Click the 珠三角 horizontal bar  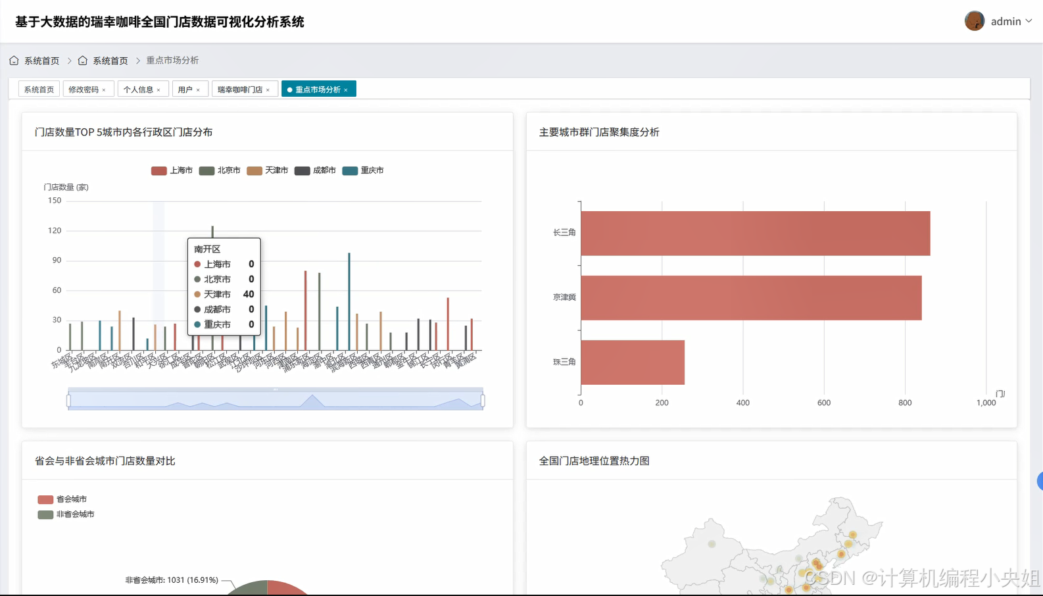click(x=633, y=362)
